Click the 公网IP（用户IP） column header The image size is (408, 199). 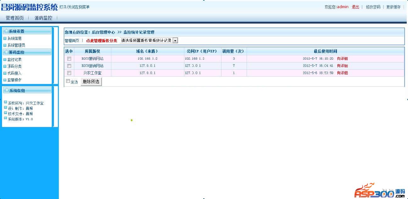tap(202, 51)
